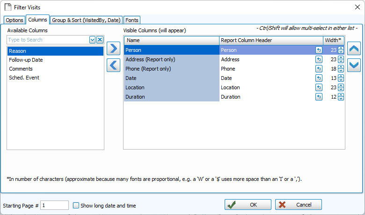The image size is (365, 215).
Task: Clear the search box with X icon
Action: click(x=100, y=40)
